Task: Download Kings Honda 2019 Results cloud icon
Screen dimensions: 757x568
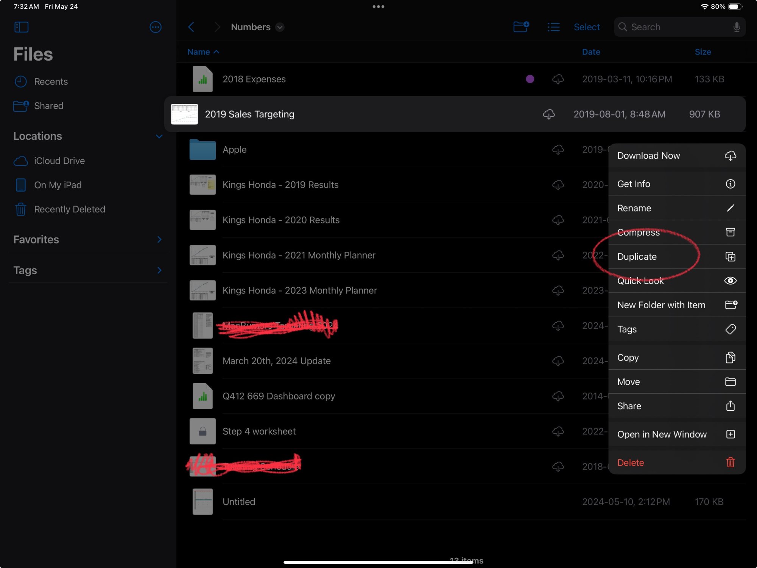Action: [558, 184]
